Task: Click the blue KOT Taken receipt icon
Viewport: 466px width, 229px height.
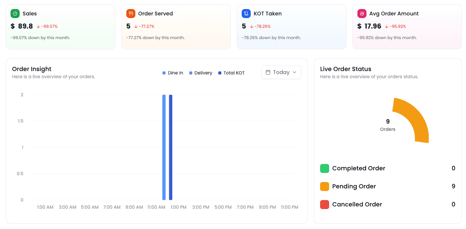Action: pyautogui.click(x=246, y=14)
